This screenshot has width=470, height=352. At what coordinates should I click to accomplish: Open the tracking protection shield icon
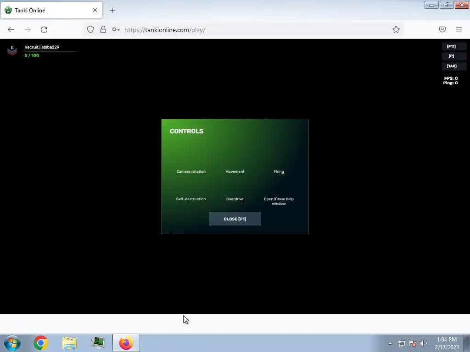point(90,29)
